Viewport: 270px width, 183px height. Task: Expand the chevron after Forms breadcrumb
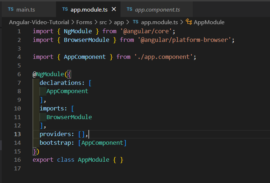click(96, 22)
